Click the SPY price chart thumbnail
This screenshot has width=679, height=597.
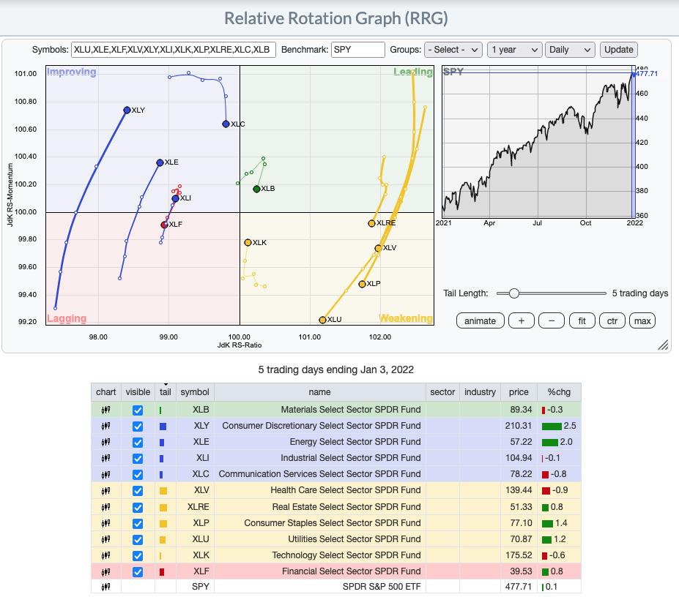pos(538,141)
